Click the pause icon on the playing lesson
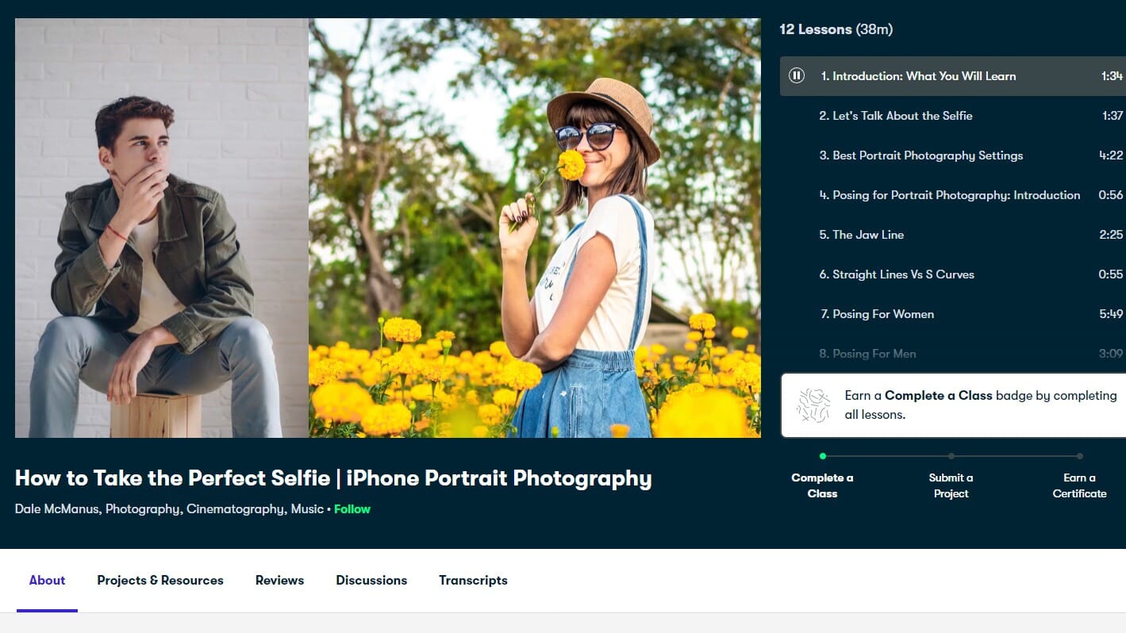 pos(797,75)
